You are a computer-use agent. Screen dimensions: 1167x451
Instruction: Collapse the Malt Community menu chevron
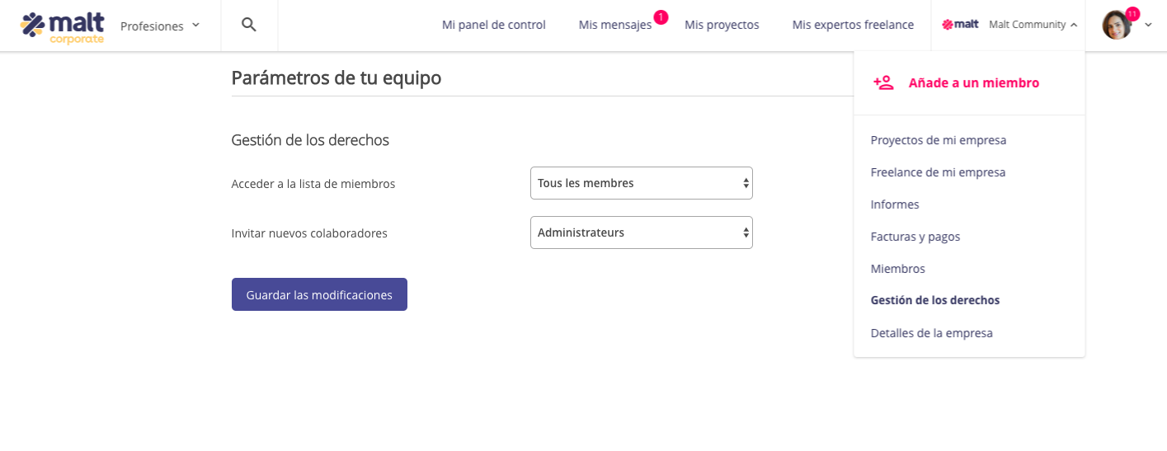(1074, 25)
